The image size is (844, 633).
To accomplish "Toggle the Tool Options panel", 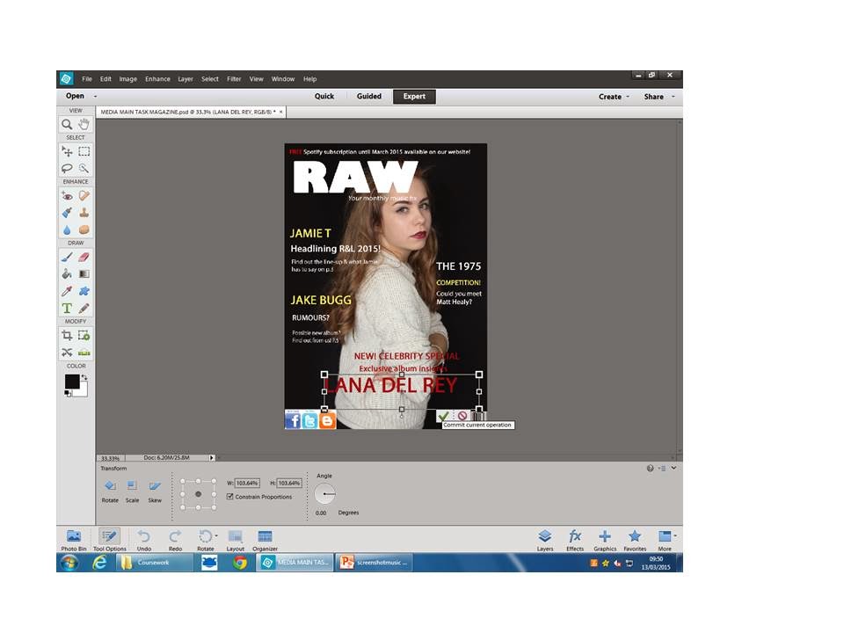I will click(109, 540).
